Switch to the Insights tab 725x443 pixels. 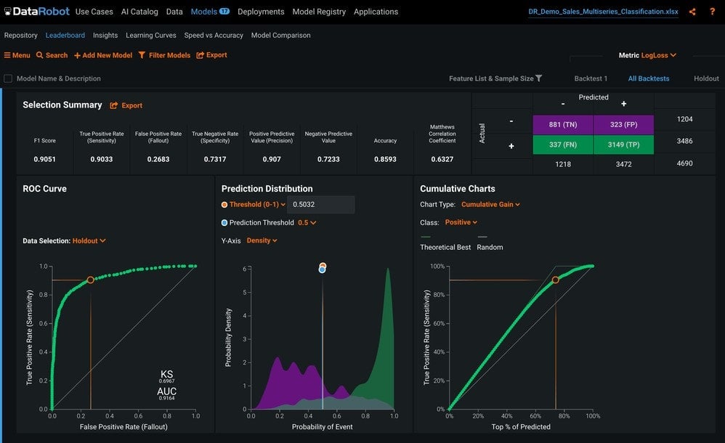[x=105, y=35]
